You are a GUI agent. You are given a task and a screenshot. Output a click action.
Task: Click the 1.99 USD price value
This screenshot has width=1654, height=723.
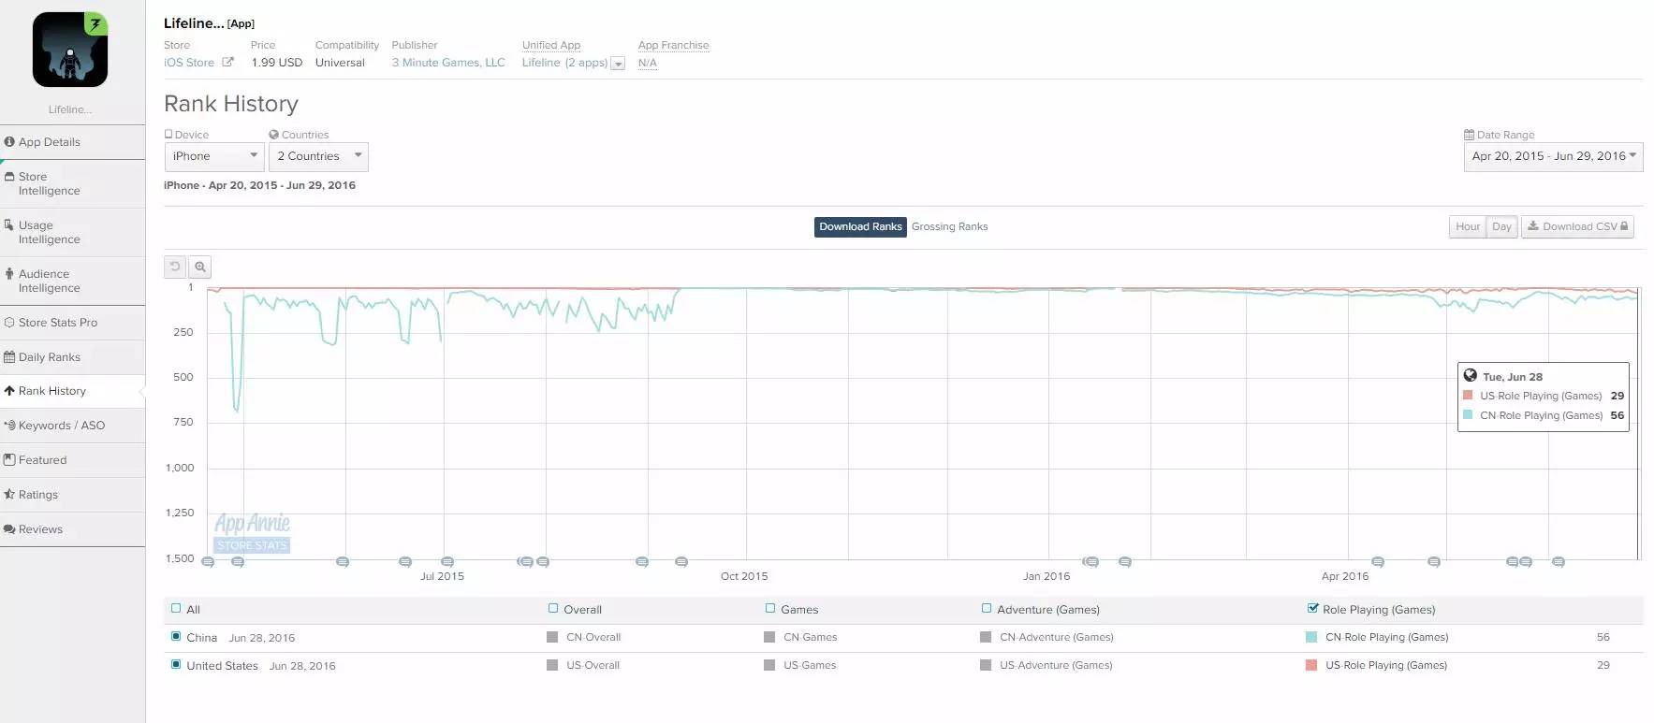click(x=277, y=63)
